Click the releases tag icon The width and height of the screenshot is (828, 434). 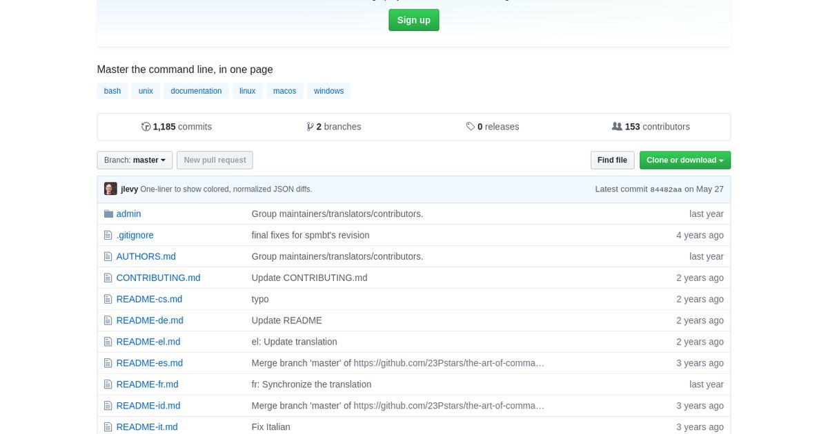tap(471, 126)
